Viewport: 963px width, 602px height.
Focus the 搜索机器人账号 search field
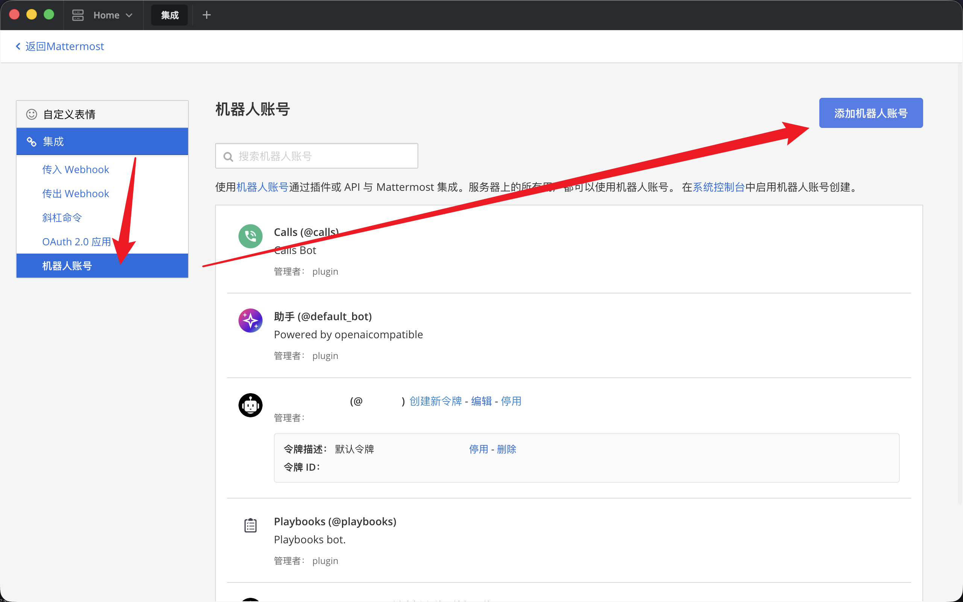click(x=316, y=156)
